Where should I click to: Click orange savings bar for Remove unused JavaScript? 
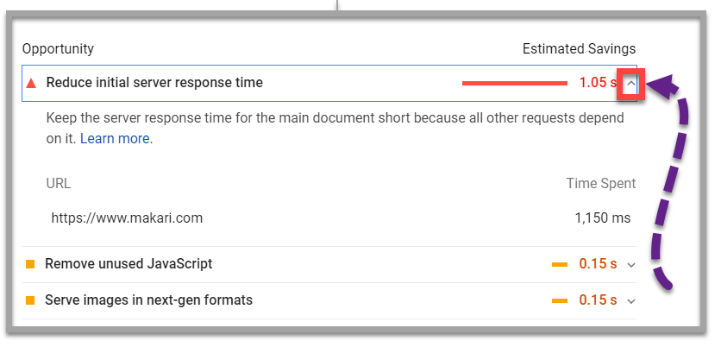[x=560, y=264]
